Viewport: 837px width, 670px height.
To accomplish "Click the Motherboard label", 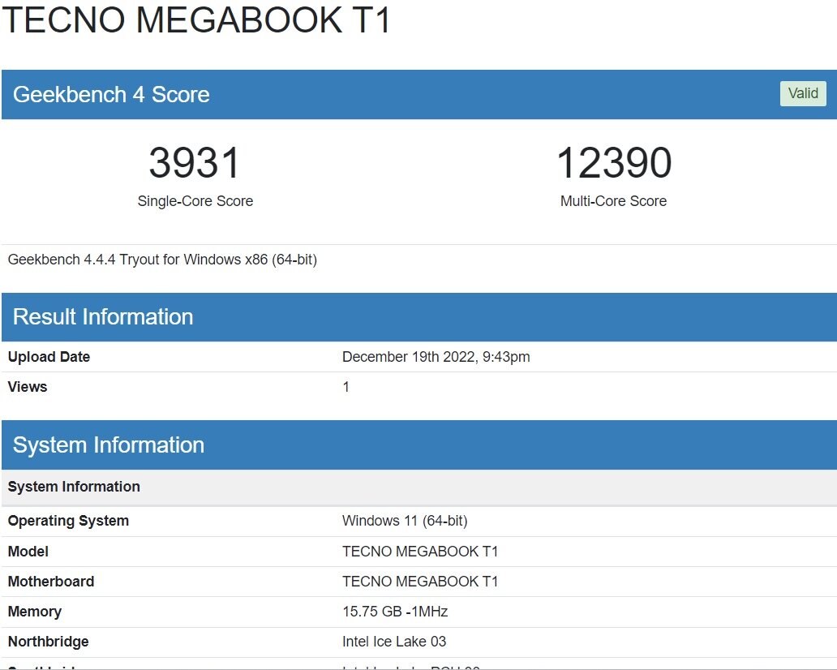I will 51,582.
